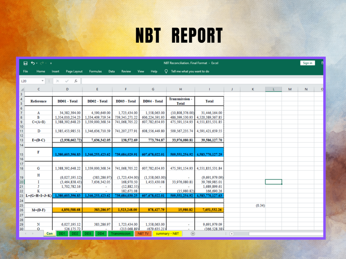Screen dimensions: 346x259
Task: Click orange cell 4,850,588.68
Action: pyautogui.click(x=67, y=210)
